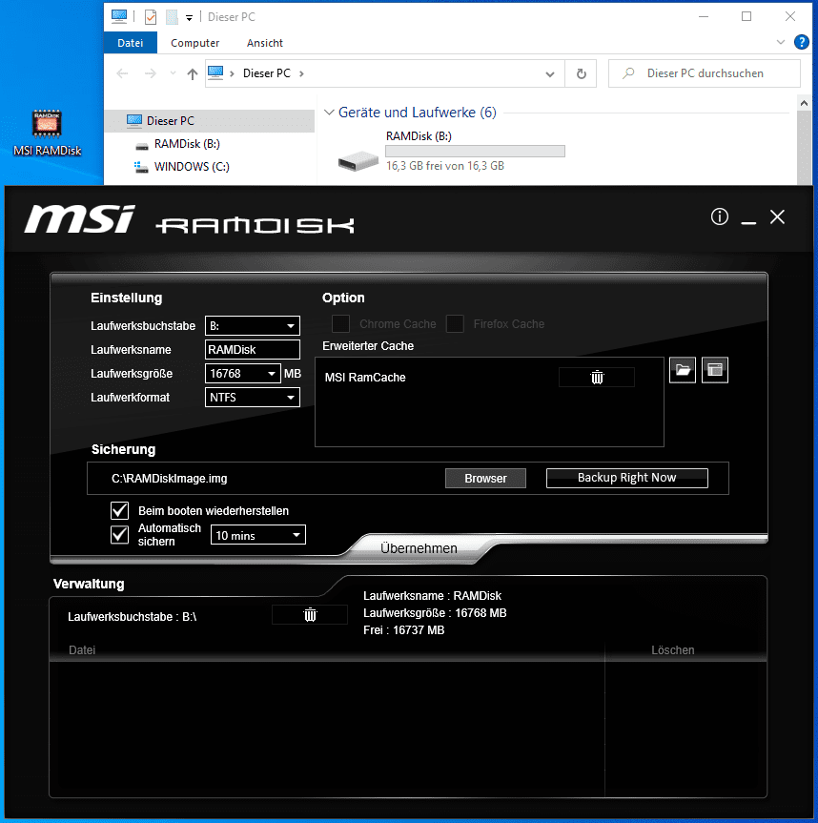This screenshot has width=818, height=823.
Task: Click the RAMDisk (B:) capacity bar
Action: (x=475, y=152)
